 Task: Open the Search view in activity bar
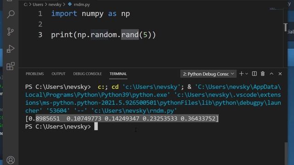(x=11, y=14)
